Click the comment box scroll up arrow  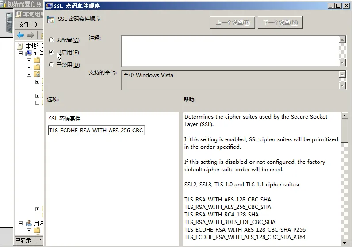[342, 40]
